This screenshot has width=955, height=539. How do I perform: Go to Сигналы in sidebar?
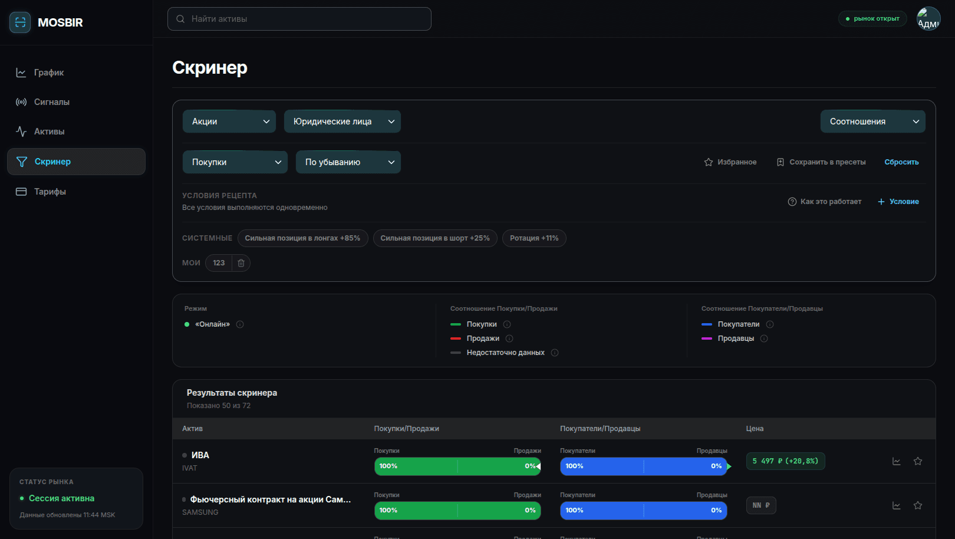point(76,102)
